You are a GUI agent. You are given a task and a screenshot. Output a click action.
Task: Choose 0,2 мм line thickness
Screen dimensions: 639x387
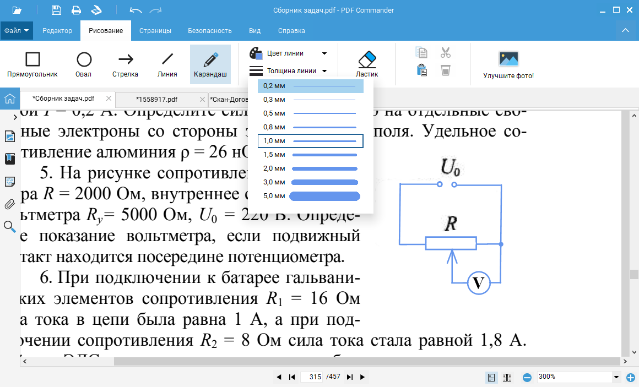pyautogui.click(x=311, y=86)
